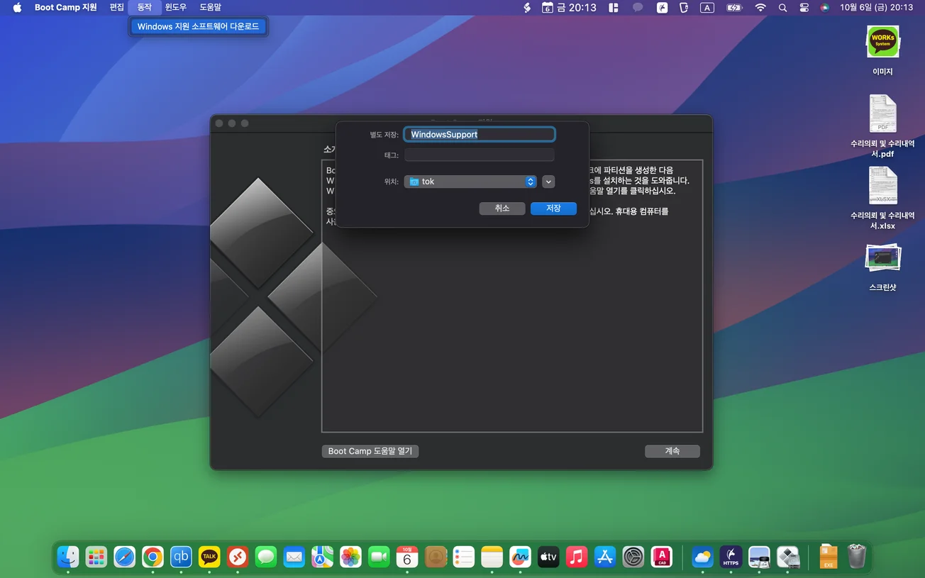Screen dimensions: 925x578
Task: Open Spotlight search in menu bar
Action: coord(782,7)
